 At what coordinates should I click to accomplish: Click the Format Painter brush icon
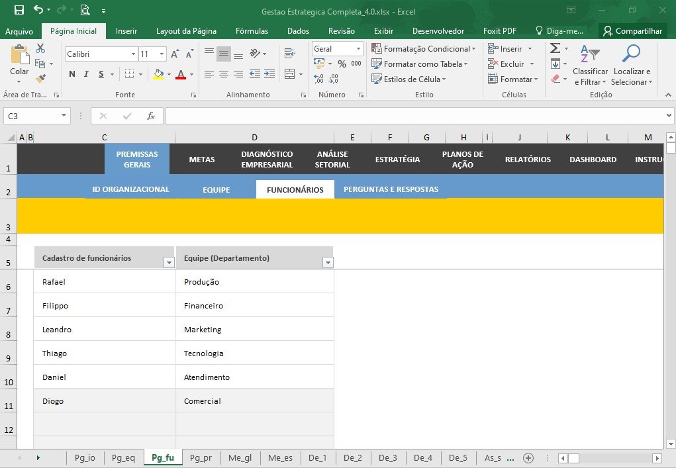click(x=40, y=78)
